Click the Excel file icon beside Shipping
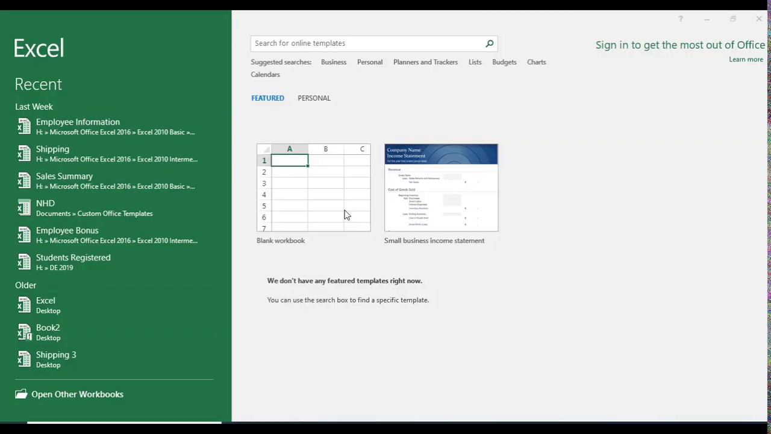 coord(23,154)
